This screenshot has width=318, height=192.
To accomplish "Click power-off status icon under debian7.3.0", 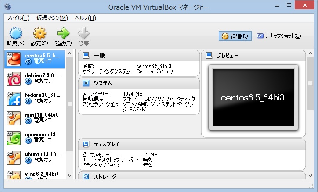I will coord(29,82).
